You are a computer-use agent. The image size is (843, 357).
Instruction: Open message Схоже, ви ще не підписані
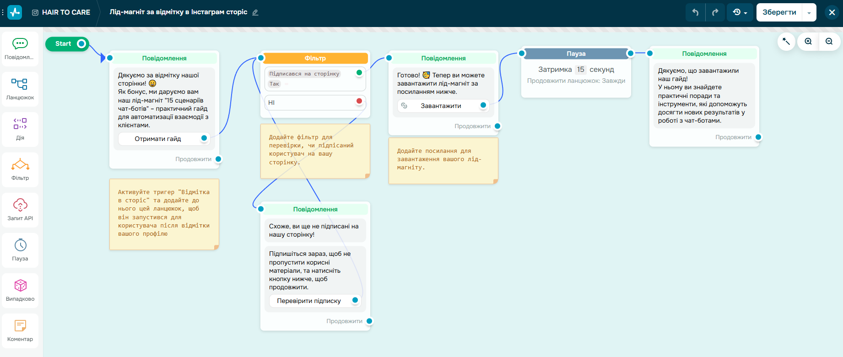click(315, 230)
